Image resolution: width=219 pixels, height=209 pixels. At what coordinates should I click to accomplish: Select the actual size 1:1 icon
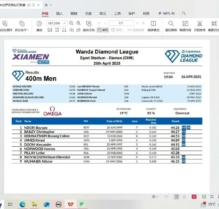(50, 30)
